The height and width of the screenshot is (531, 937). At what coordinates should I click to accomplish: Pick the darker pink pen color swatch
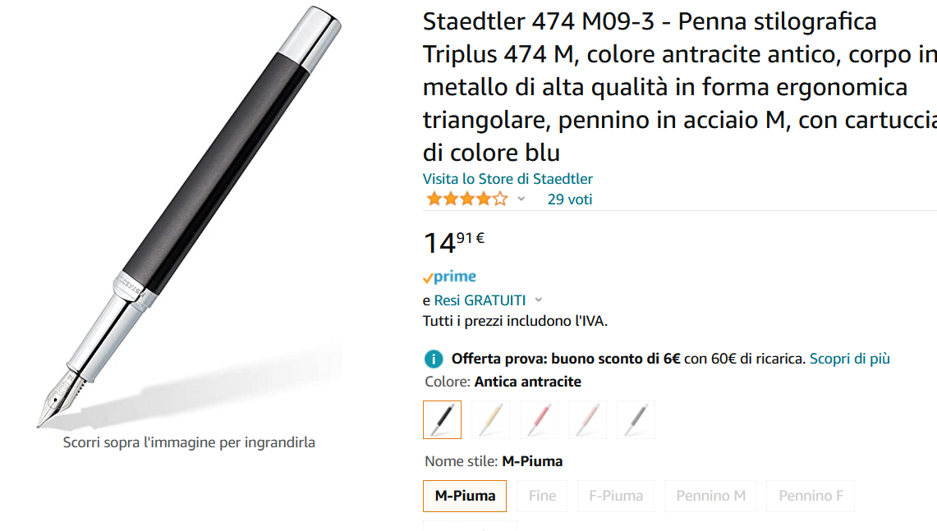(539, 419)
